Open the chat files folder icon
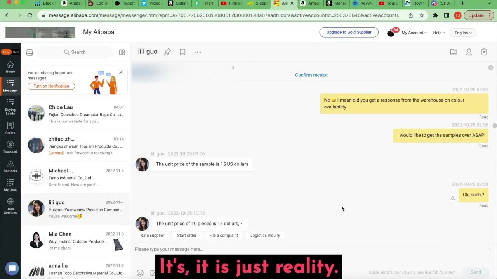This screenshot has height=279, width=497. coord(454,52)
